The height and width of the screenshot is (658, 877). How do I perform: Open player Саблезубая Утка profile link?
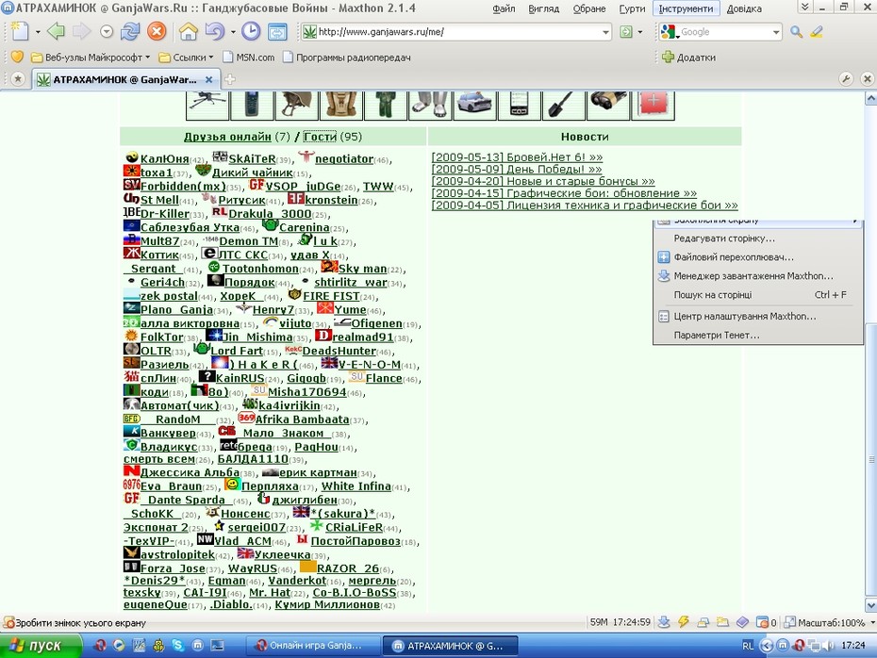[190, 227]
